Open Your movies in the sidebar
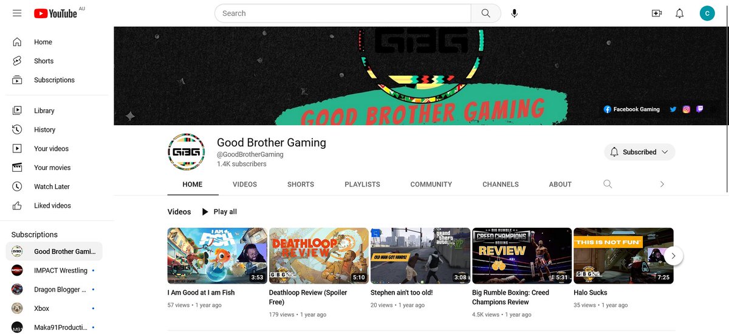The width and height of the screenshot is (729, 334). 57,168
